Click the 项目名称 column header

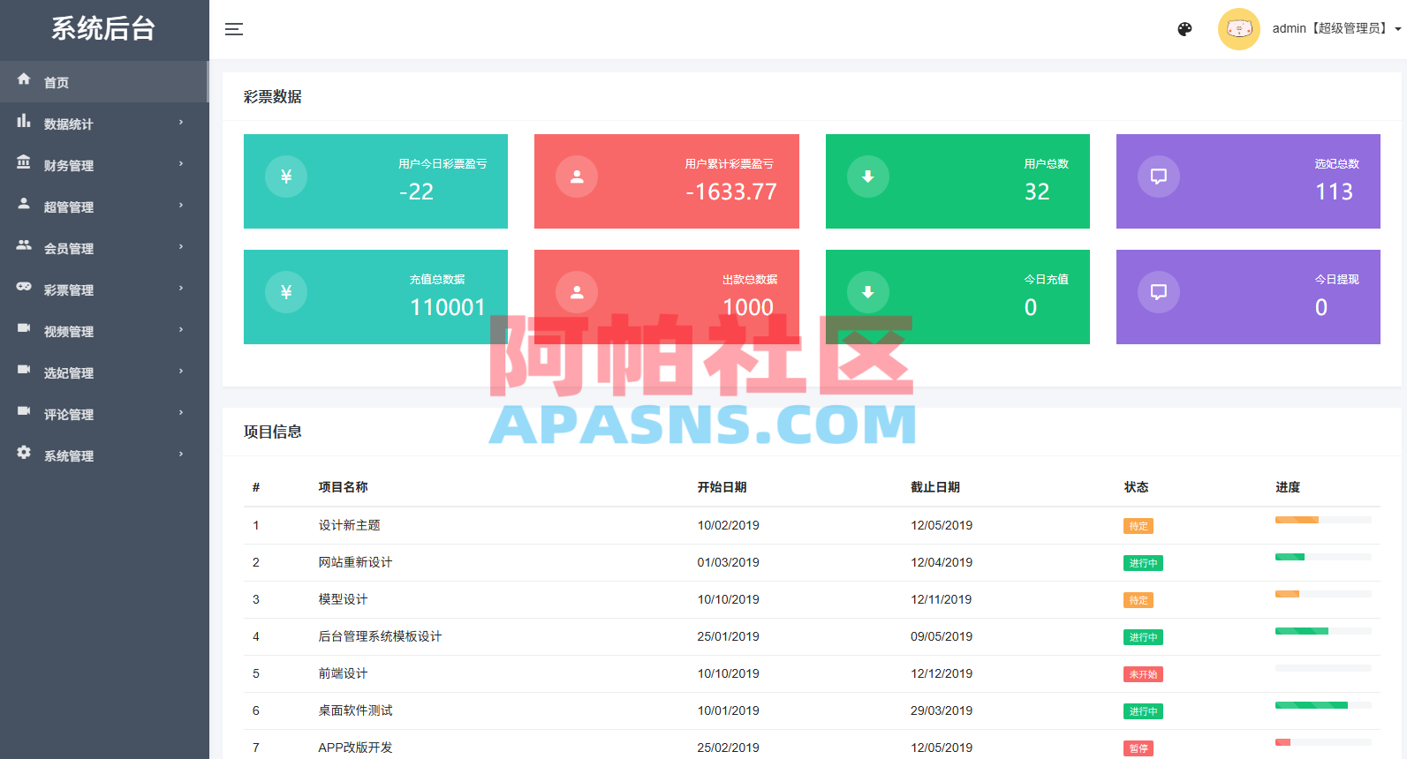point(343,487)
